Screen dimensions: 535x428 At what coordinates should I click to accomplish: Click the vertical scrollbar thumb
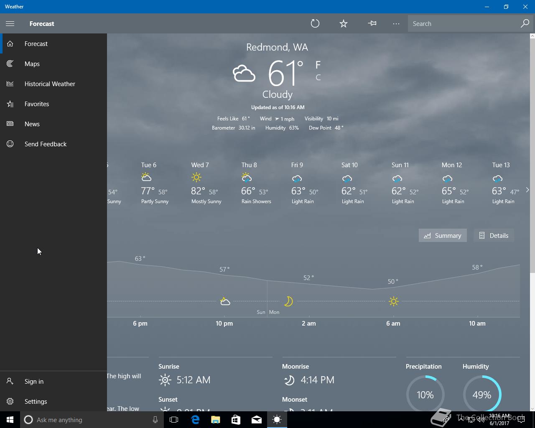point(532,156)
